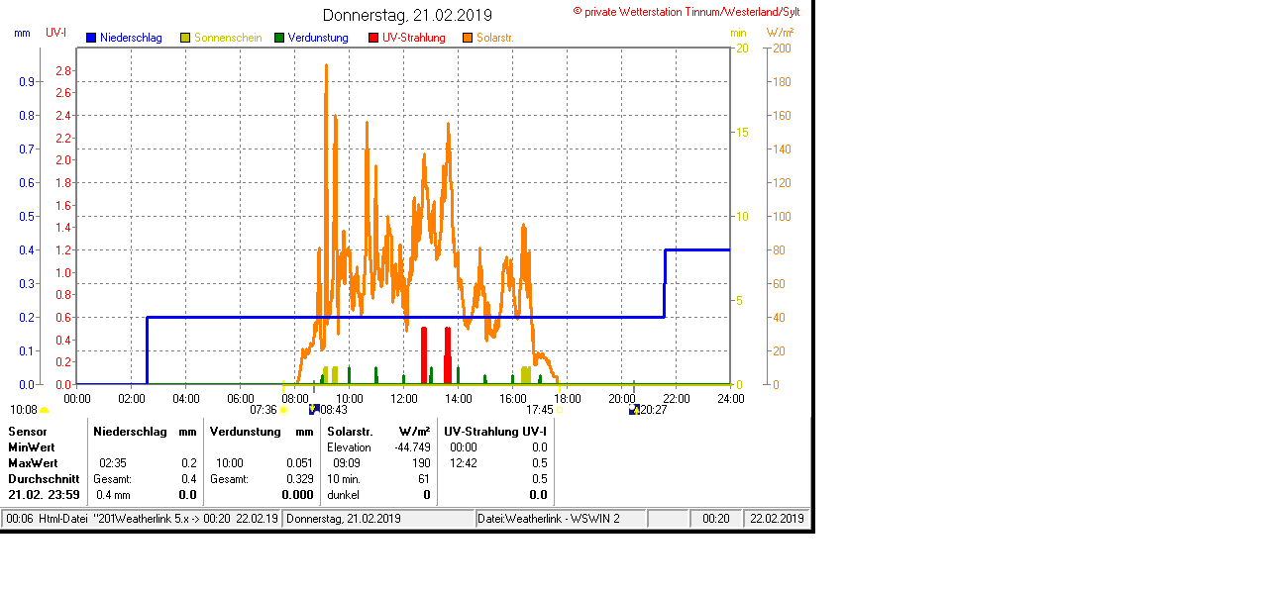The image size is (1268, 594).
Task: Click the 02:35 Niederschlag max time
Action: [113, 463]
